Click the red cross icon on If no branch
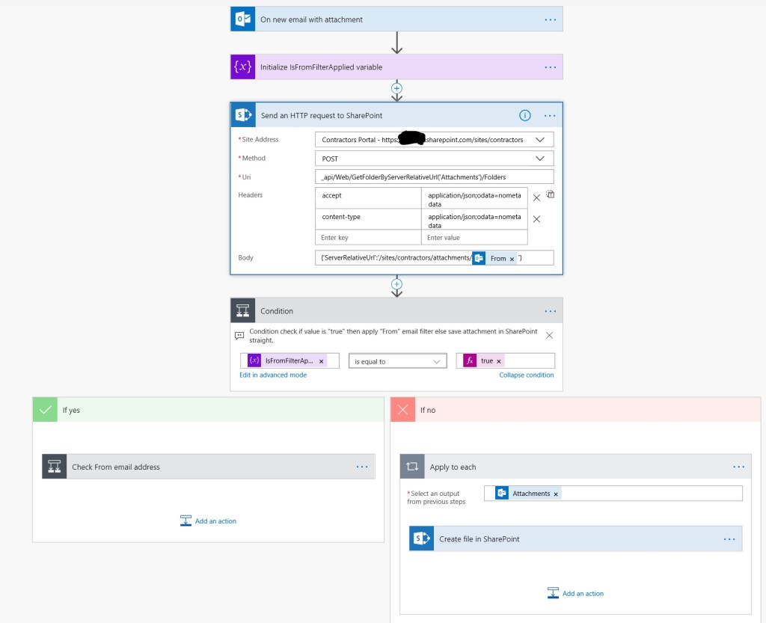The width and height of the screenshot is (766, 623). tap(402, 410)
